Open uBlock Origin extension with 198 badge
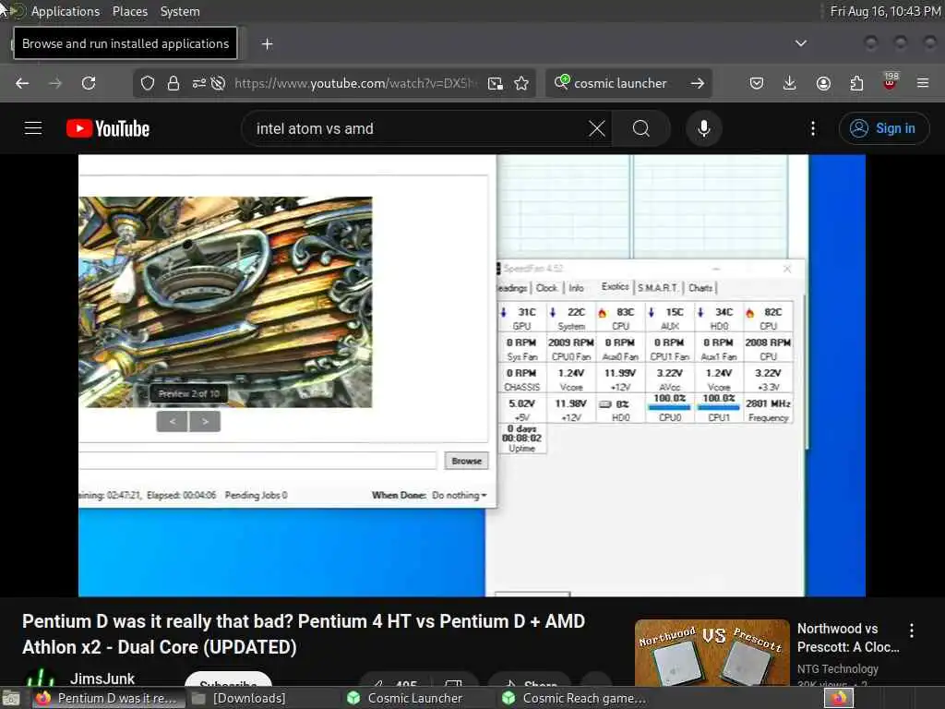 click(x=891, y=82)
